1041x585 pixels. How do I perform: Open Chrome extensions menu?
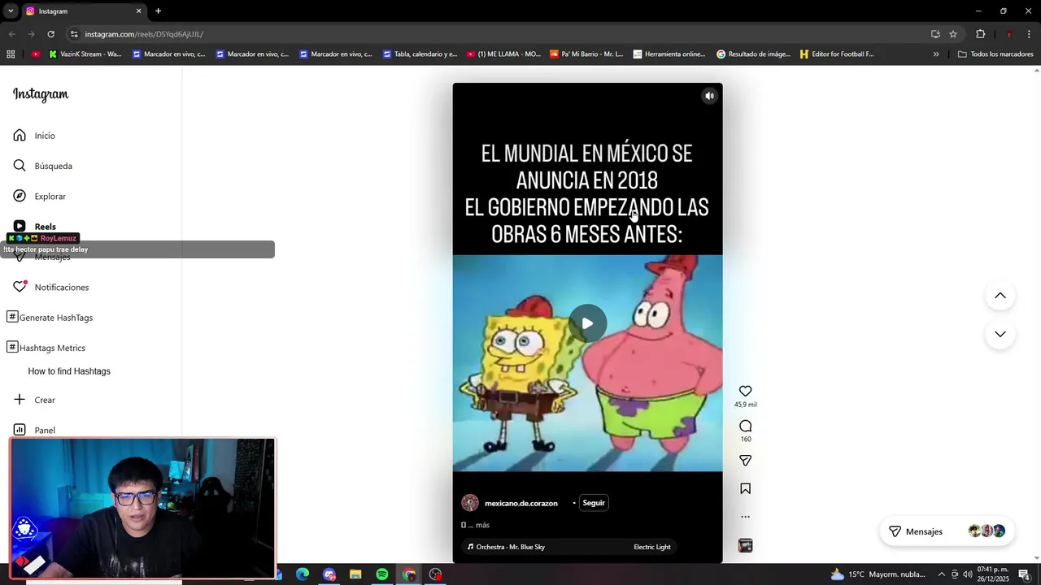point(980,34)
